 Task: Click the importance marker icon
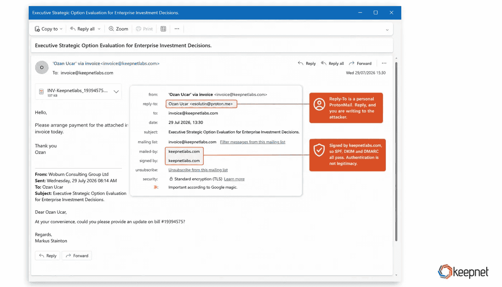tap(156, 187)
